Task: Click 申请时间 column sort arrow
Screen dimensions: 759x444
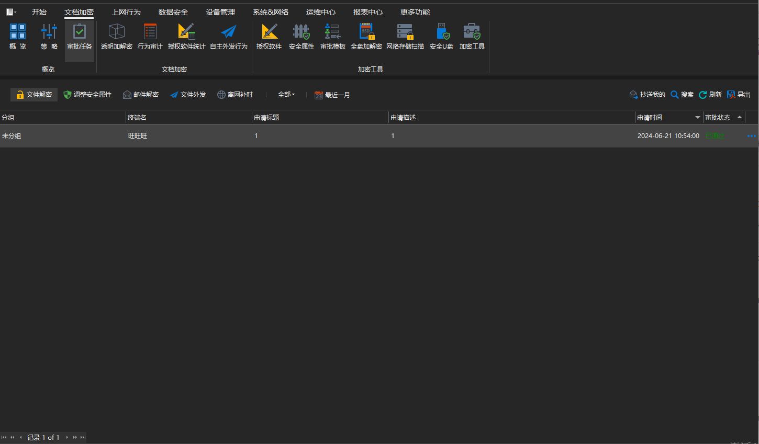Action: coord(697,118)
